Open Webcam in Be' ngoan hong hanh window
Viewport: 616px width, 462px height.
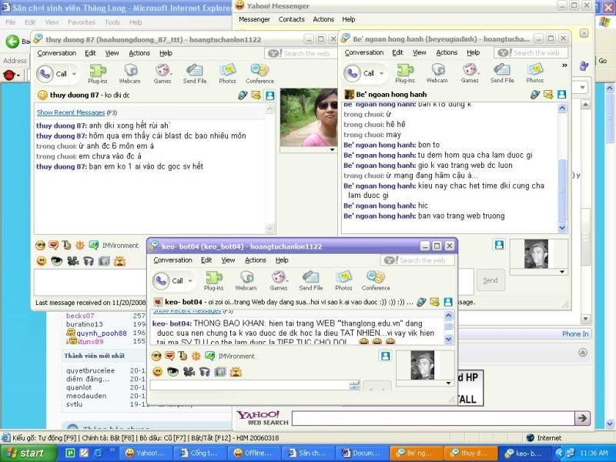point(437,73)
